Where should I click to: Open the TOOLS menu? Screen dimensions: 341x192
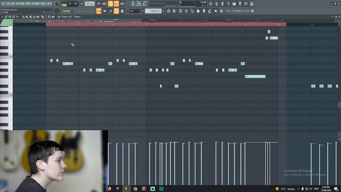click(43, 4)
